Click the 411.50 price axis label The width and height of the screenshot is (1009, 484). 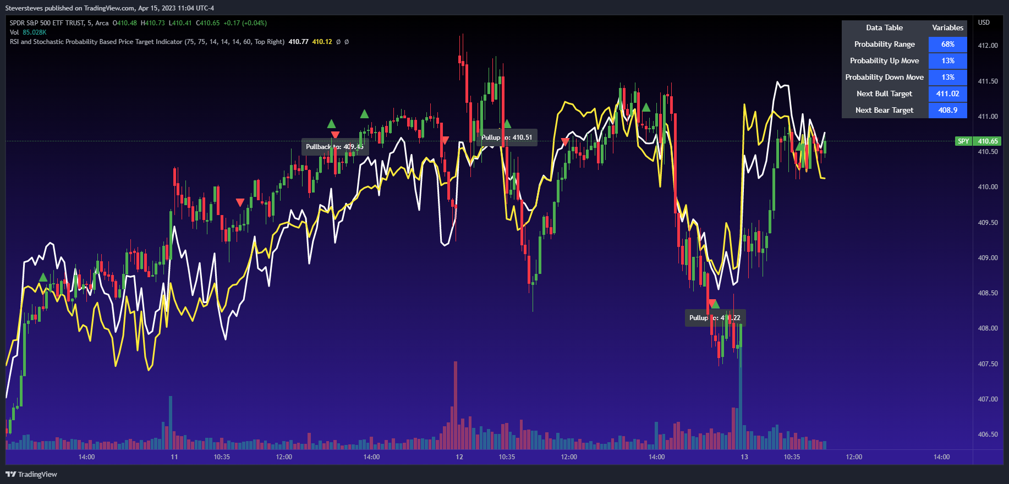(x=988, y=81)
